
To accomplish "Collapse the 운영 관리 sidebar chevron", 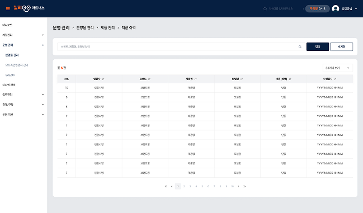I will point(43,45).
